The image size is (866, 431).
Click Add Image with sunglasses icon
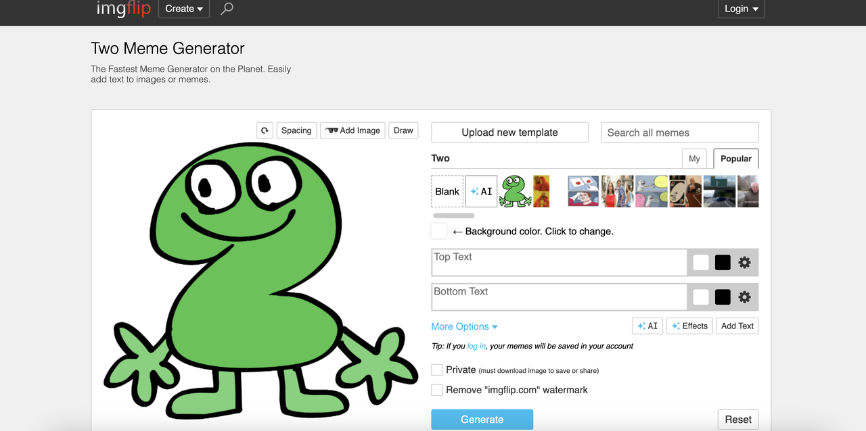point(352,130)
